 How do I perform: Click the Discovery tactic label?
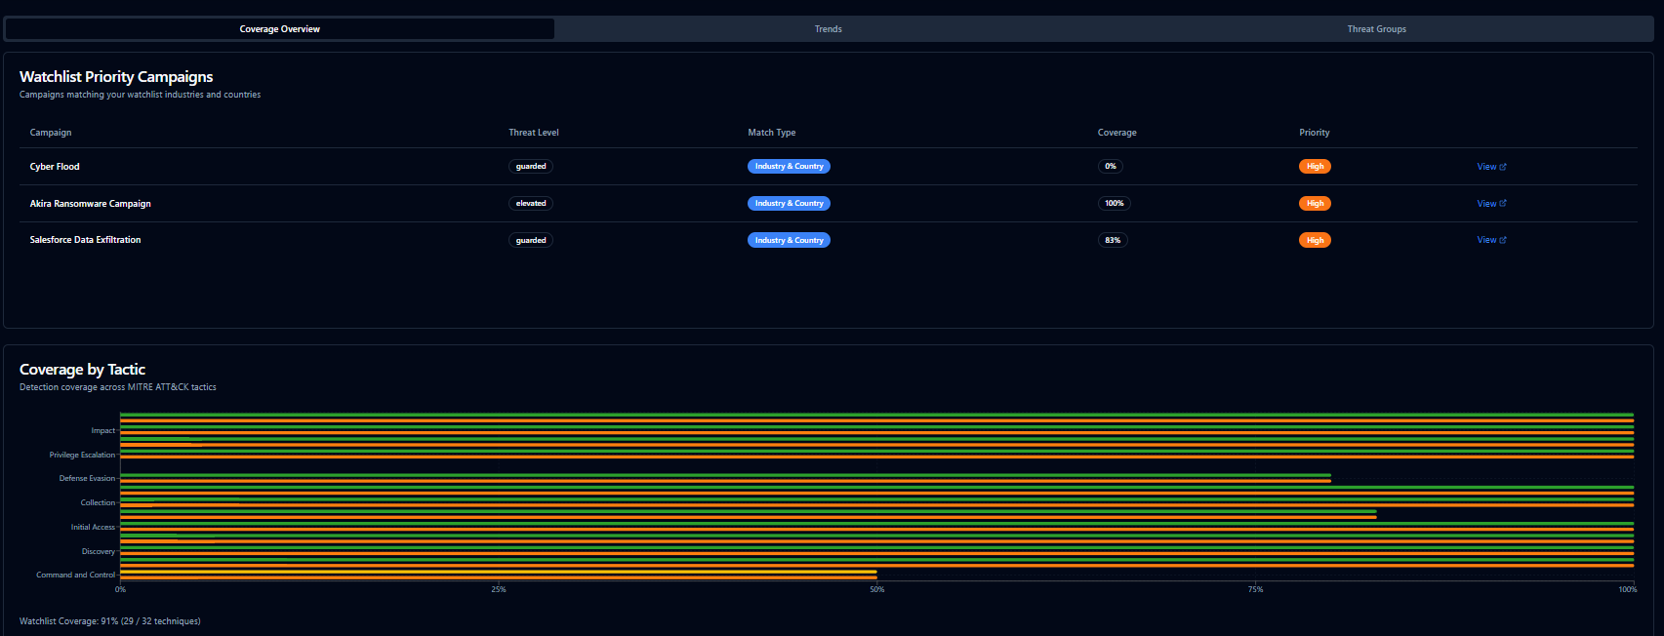click(x=99, y=551)
